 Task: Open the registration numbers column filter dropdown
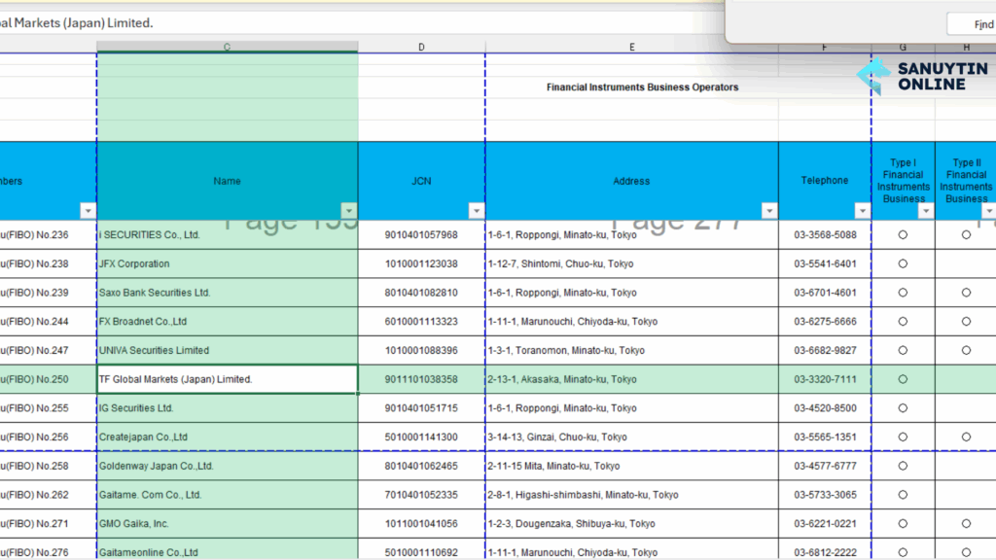pos(88,211)
